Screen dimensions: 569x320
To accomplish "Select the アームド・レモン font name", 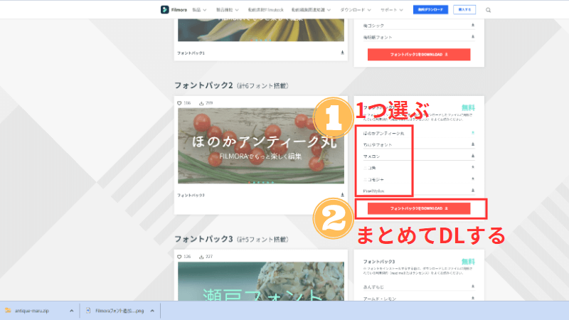I will pos(380,298).
